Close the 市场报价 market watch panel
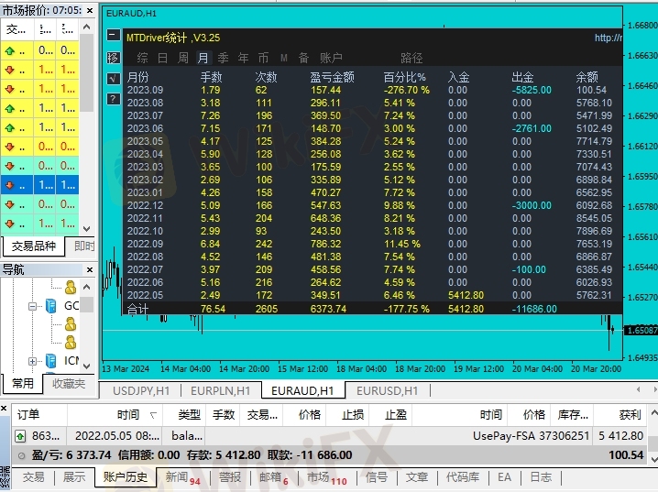The image size is (658, 492). click(x=88, y=10)
